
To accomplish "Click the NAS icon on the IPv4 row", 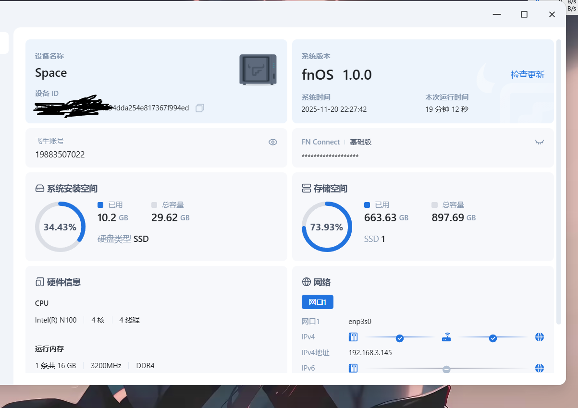I will pyautogui.click(x=353, y=337).
